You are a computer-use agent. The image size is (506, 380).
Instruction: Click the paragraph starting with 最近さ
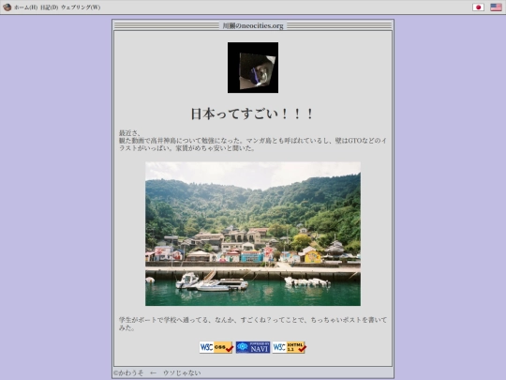tap(253, 141)
